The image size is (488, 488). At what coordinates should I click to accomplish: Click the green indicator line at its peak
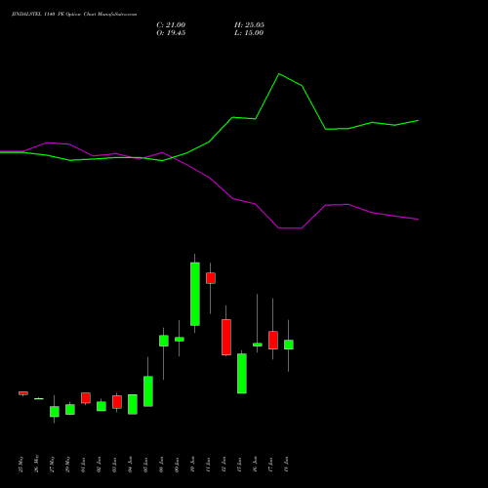point(279,74)
